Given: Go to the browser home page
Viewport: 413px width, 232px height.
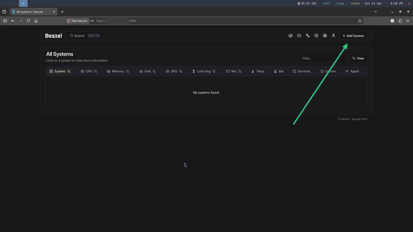Looking at the screenshot, I should pyautogui.click(x=36, y=21).
